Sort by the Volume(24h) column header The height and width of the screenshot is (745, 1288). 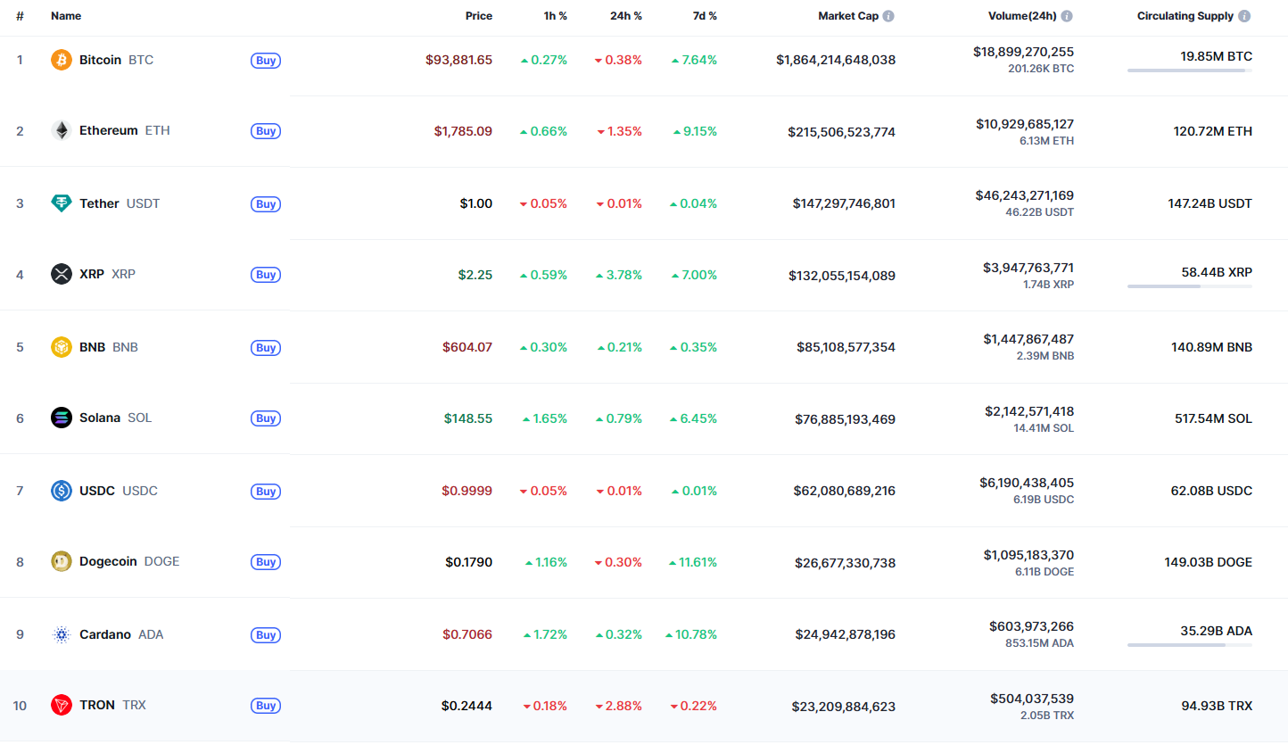click(x=1022, y=16)
